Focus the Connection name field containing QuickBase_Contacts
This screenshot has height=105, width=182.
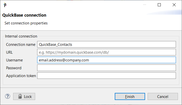(x=106, y=44)
